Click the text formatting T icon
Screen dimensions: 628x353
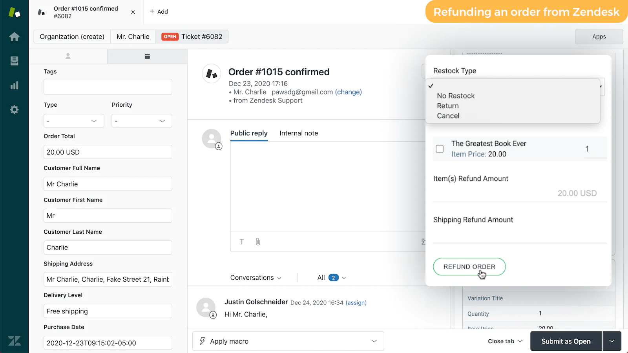click(242, 242)
